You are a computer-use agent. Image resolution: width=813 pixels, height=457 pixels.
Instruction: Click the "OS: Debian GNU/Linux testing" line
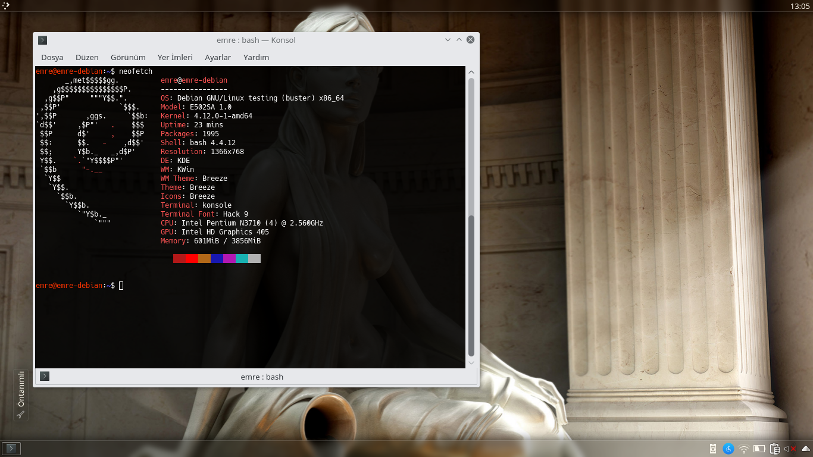point(252,98)
